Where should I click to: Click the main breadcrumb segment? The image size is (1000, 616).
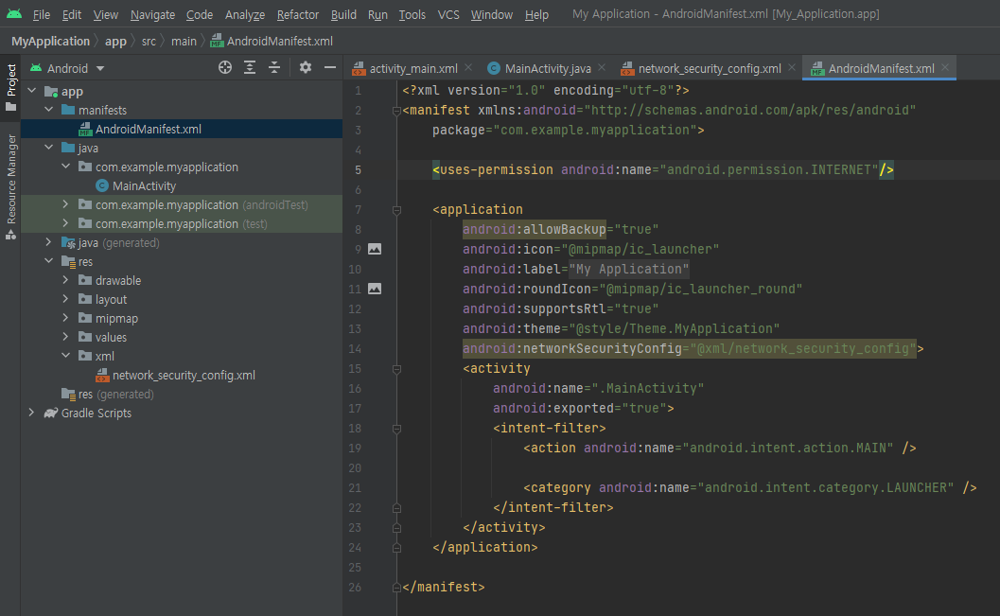coord(184,41)
